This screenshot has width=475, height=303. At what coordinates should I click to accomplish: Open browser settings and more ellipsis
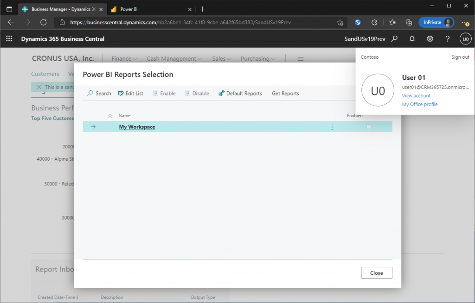tap(465, 22)
